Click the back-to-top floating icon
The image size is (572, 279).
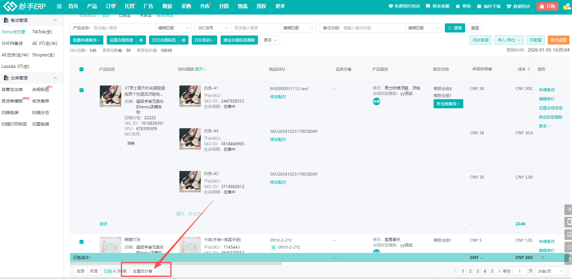tap(568, 259)
